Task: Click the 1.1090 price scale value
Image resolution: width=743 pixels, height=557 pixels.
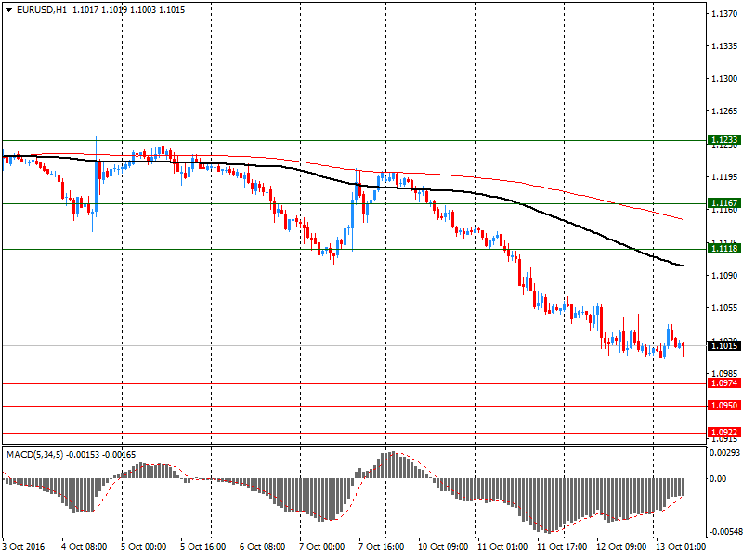Action: tap(724, 275)
